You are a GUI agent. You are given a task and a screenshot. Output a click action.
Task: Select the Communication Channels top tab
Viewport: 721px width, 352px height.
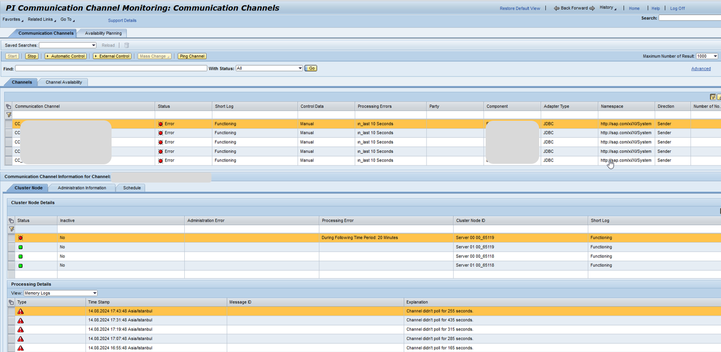point(46,33)
